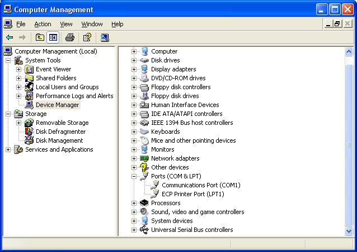Click the Disk drives device icon
The height and width of the screenshot is (252, 357).
tap(144, 60)
